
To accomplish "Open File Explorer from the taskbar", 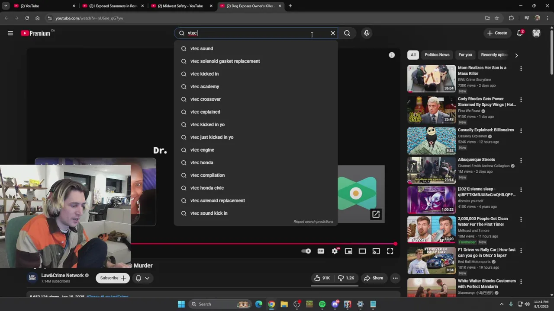I will 284,304.
